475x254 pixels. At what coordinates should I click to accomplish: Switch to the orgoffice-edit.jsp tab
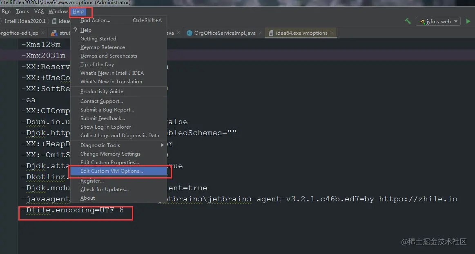(x=19, y=33)
